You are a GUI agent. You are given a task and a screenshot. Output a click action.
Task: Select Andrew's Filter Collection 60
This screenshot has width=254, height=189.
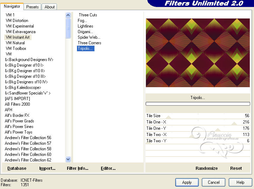coord(28,154)
